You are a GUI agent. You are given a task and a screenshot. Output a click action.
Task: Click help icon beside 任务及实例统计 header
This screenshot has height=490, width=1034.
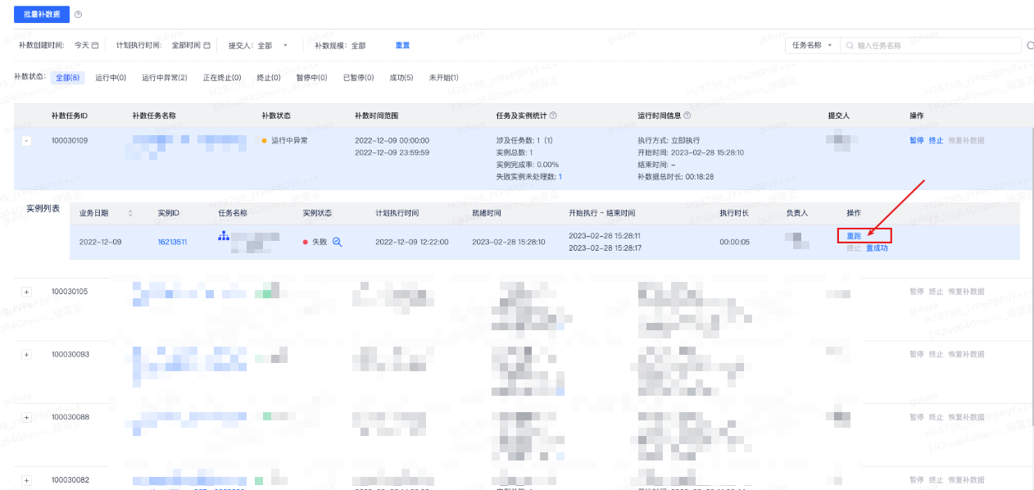coord(553,116)
